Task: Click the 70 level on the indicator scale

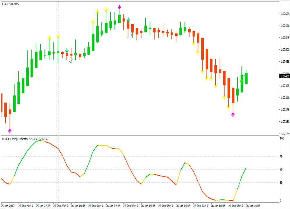Action: [281, 156]
